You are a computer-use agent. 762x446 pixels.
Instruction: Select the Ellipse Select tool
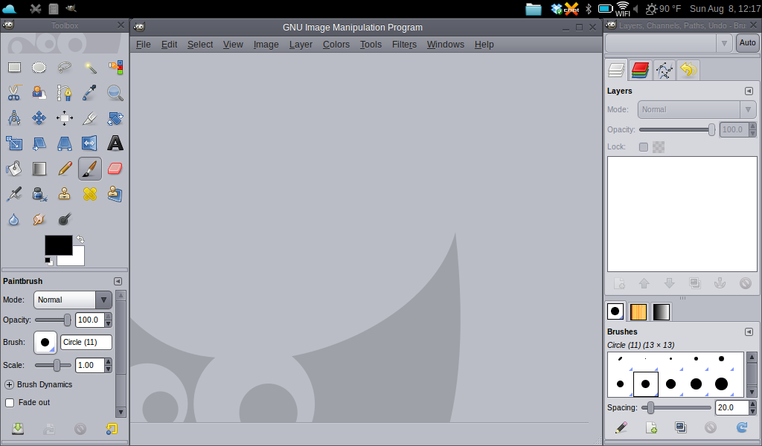(39, 67)
